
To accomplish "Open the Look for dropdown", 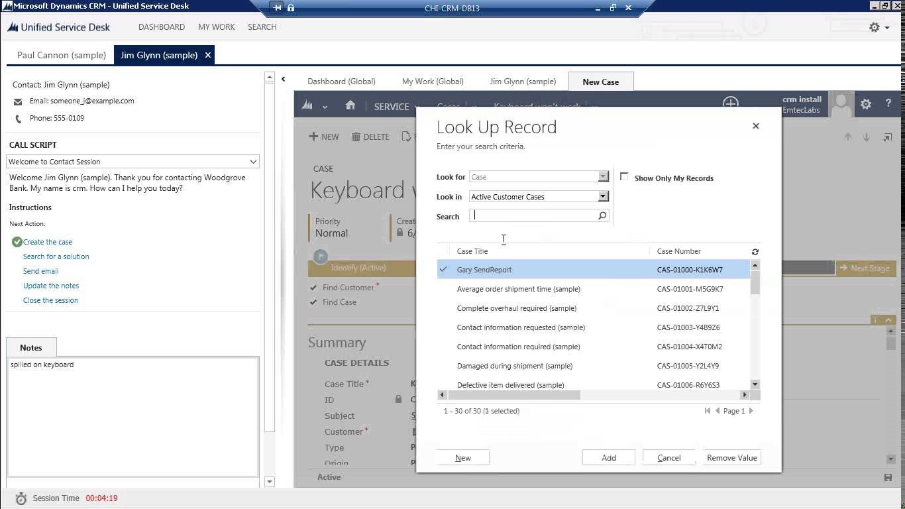I will [603, 176].
